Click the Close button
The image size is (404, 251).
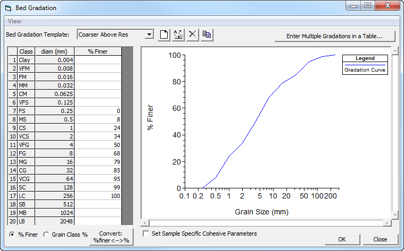380,239
